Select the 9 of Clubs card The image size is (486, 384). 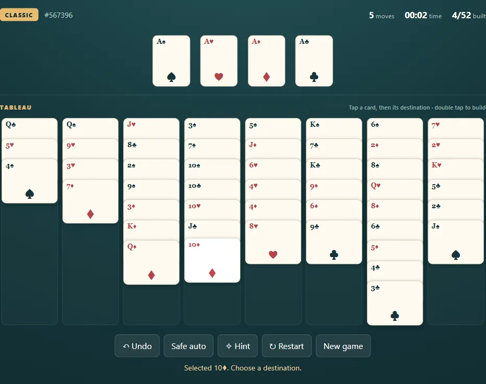click(x=334, y=242)
